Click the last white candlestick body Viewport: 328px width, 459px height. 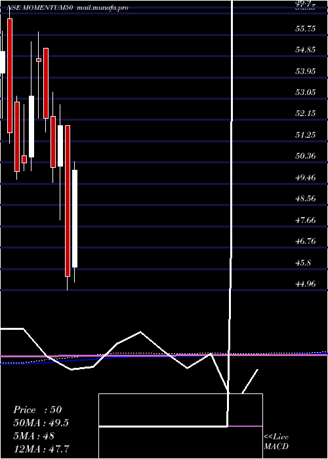75,218
